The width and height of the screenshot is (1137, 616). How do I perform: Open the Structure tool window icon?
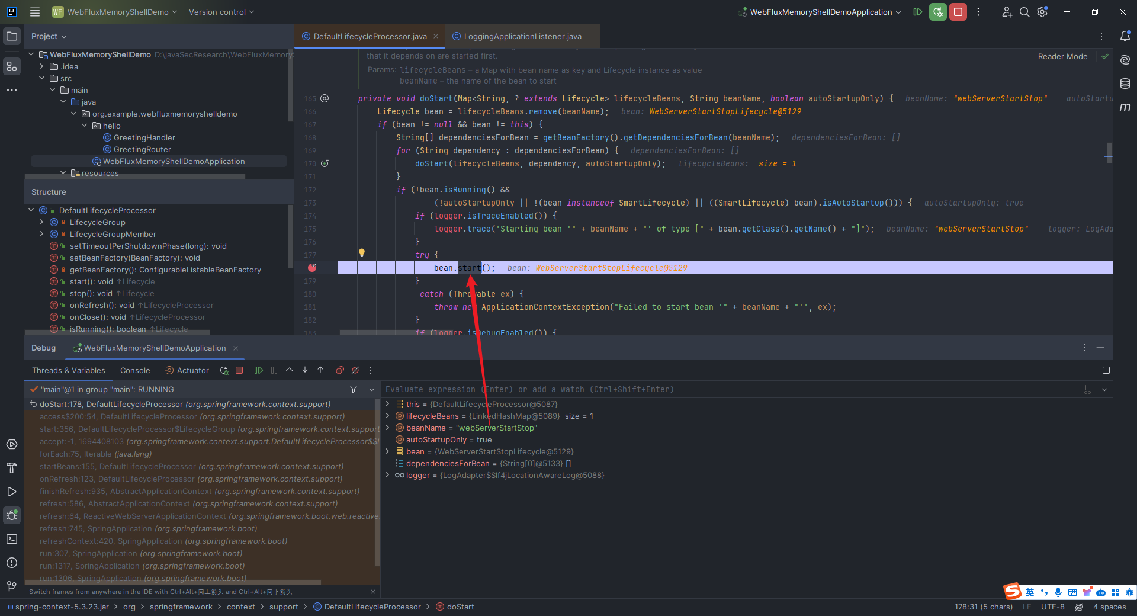12,66
